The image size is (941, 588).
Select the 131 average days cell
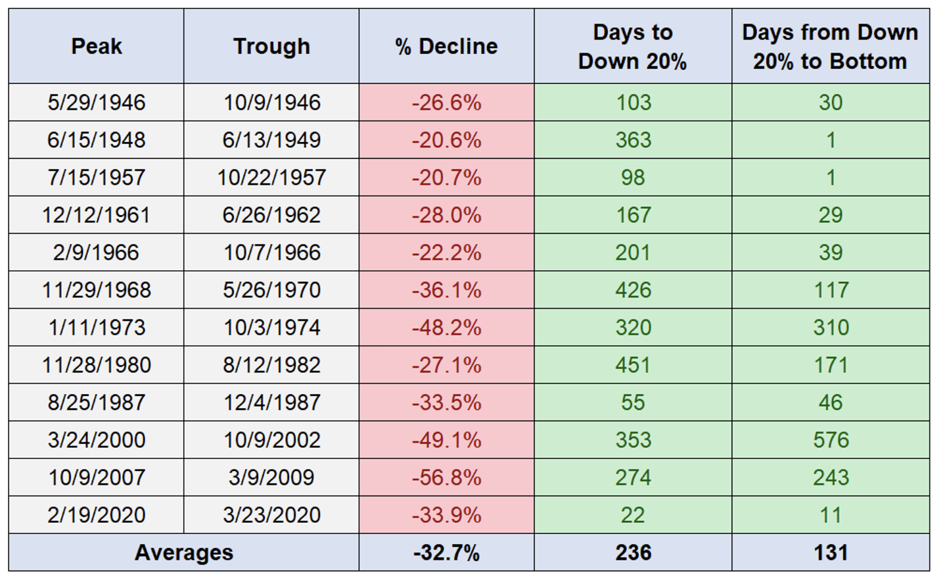(x=831, y=552)
